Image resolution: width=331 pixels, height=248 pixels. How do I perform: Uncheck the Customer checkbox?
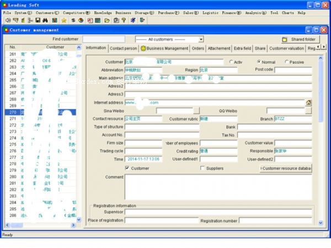128,168
